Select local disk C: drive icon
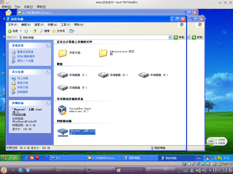The height and width of the screenshot is (174, 233). [x=63, y=75]
